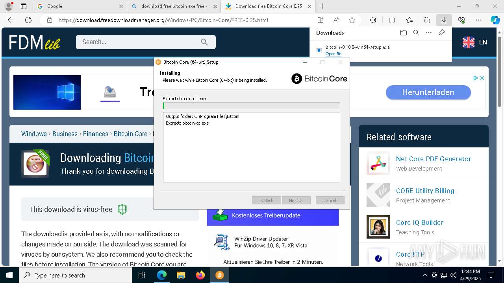The image size is (504, 283).
Task: Open the CORE Utility Billing link
Action: 425,191
